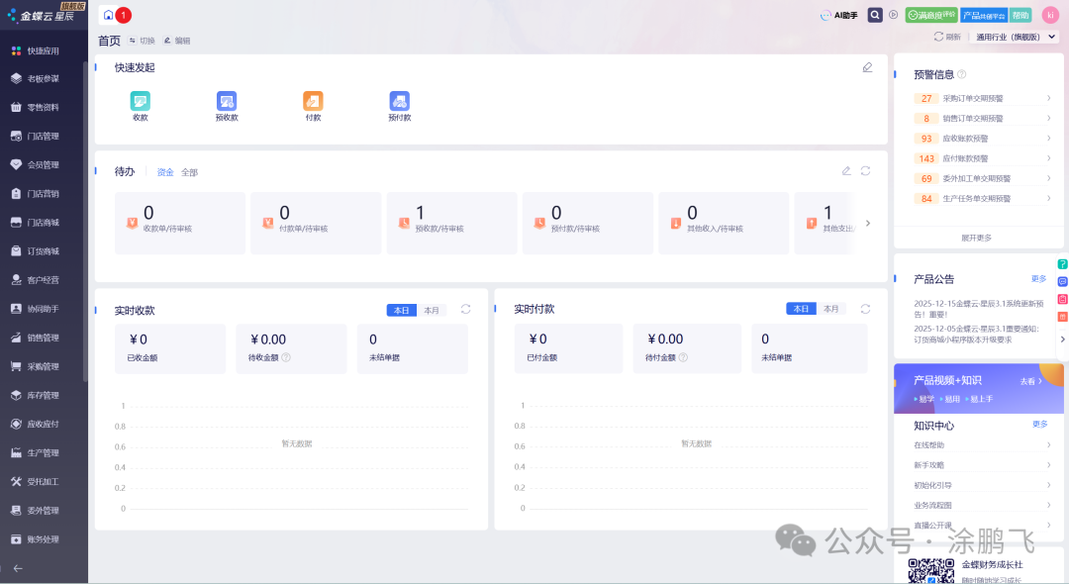The height and width of the screenshot is (584, 1069).
Task: Click the 收款 quick launch icon
Action: pyautogui.click(x=140, y=101)
